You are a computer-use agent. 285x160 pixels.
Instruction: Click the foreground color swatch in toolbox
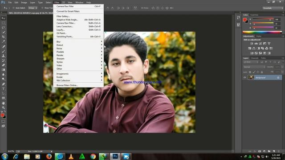2,115
